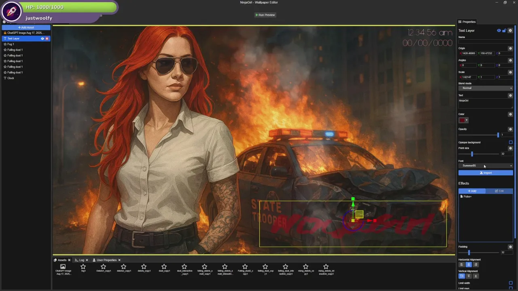Image resolution: width=518 pixels, height=291 pixels.
Task: Click the dark red color swatch
Action: click(x=462, y=120)
